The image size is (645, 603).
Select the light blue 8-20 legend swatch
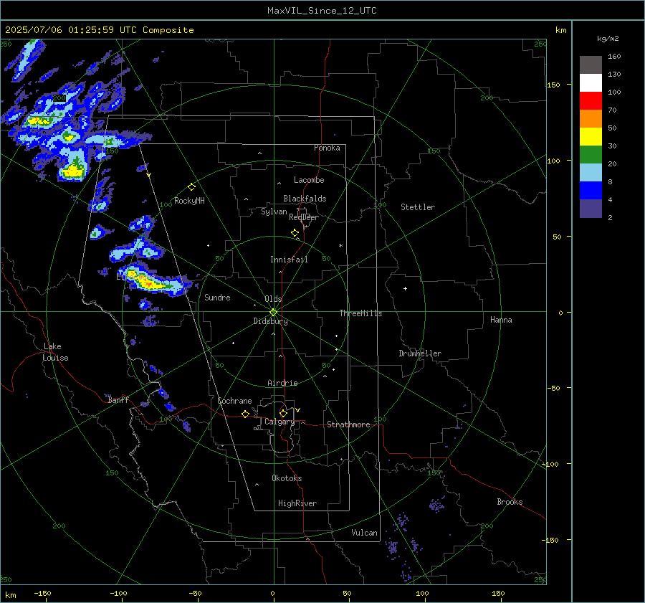coord(591,173)
